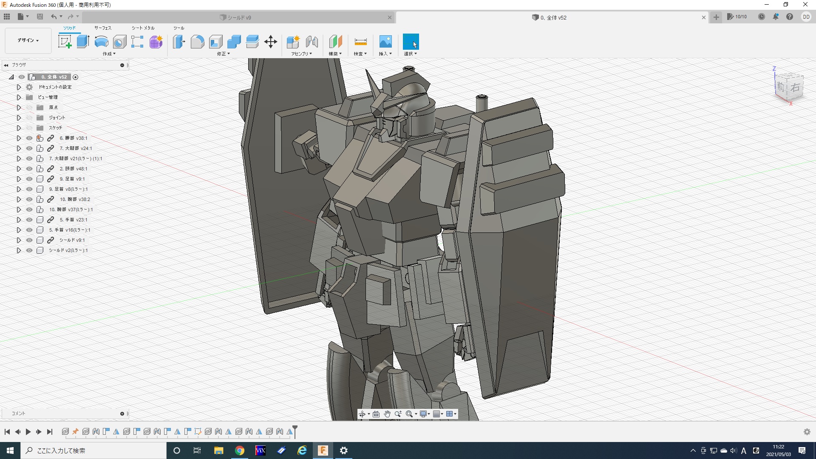Image resolution: width=816 pixels, height=459 pixels.
Task: Open Chrome from the taskbar
Action: point(240,450)
